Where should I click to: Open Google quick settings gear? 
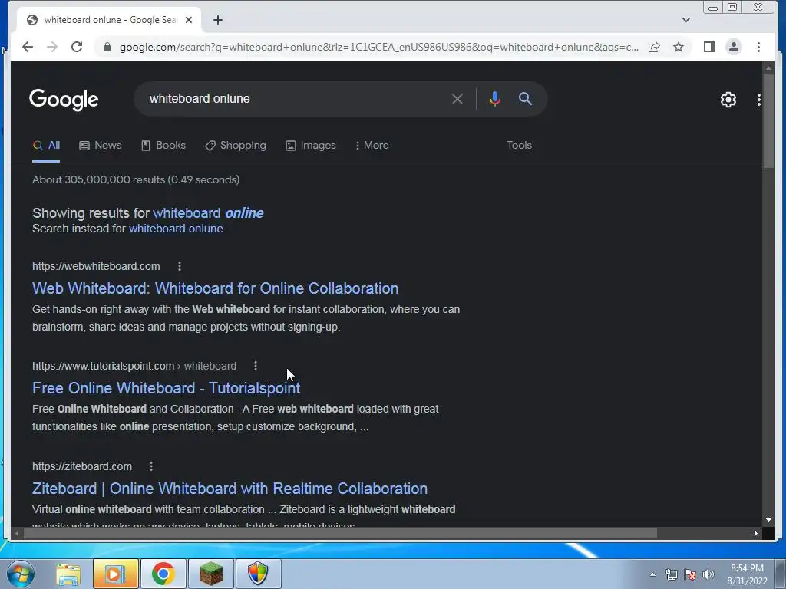point(728,100)
